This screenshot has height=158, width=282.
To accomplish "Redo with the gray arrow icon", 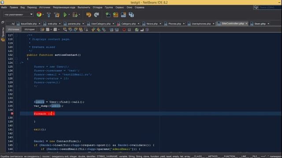I will pos(96,14).
